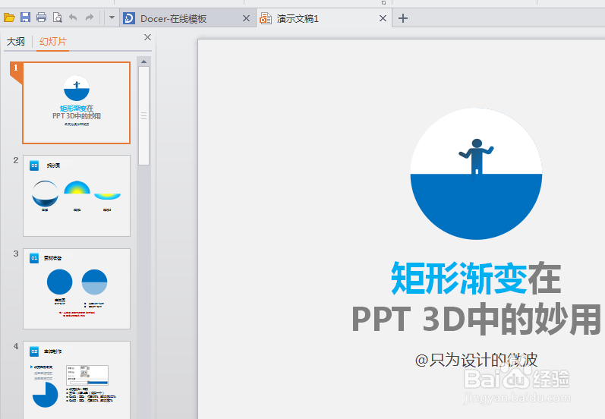Click the open folder icon

pos(9,17)
